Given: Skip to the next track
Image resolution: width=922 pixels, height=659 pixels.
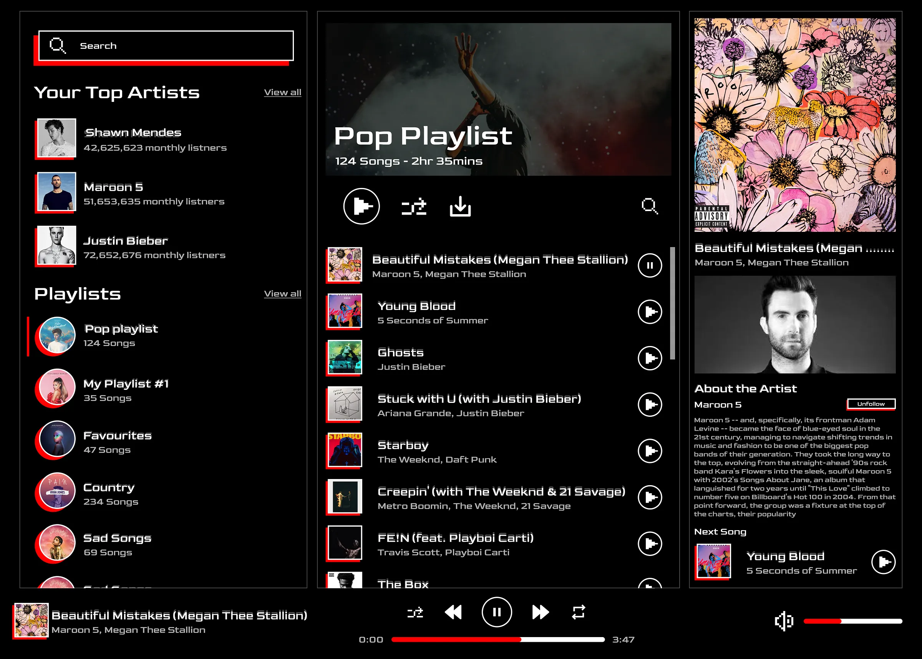Looking at the screenshot, I should tap(541, 612).
